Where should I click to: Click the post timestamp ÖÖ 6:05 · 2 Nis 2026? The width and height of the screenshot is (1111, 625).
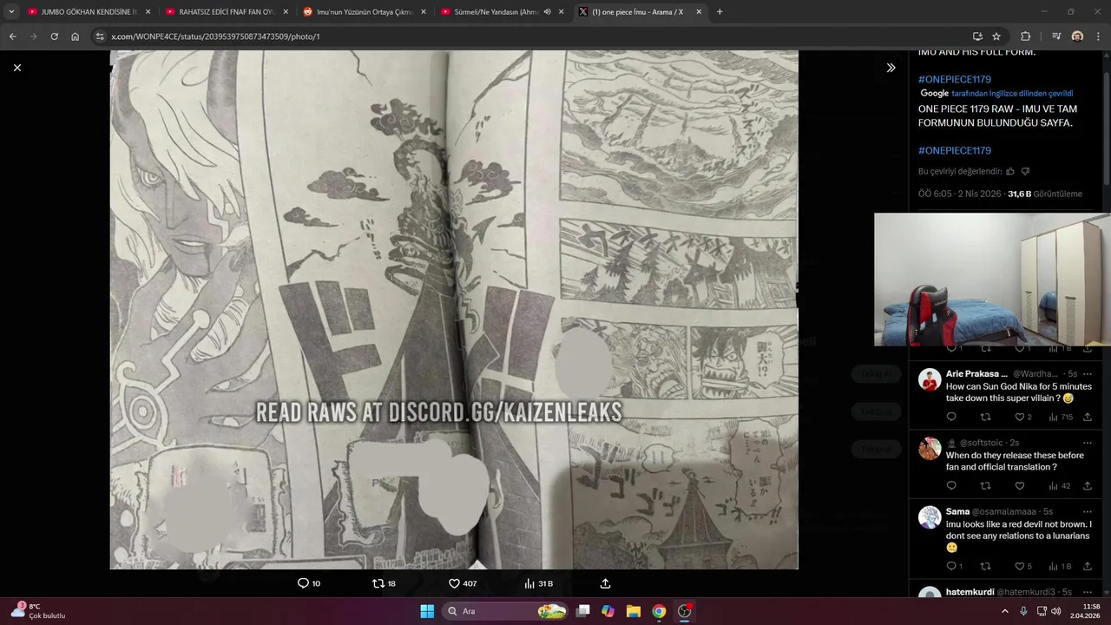(x=959, y=194)
